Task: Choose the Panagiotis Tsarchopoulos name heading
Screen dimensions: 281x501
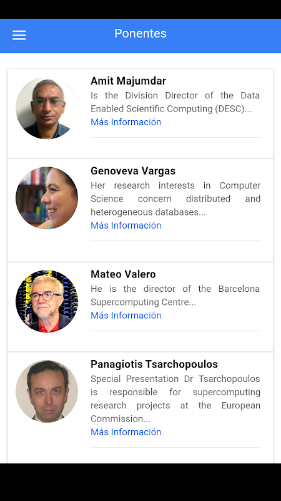Action: 154,364
